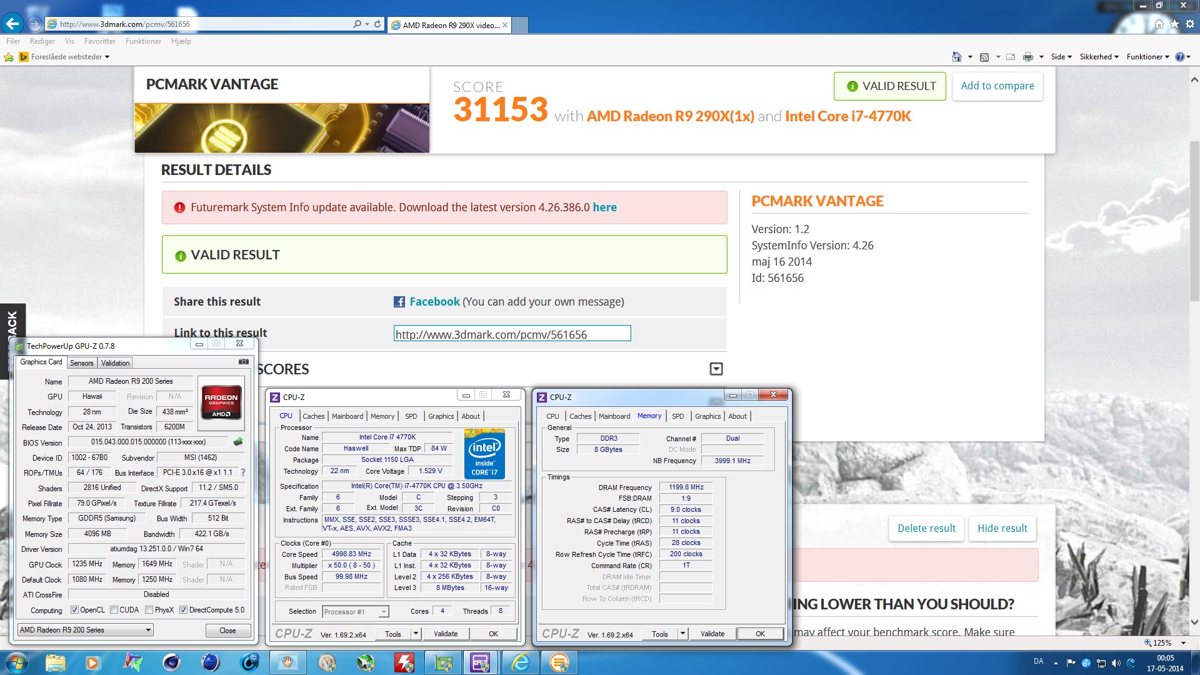The width and height of the screenshot is (1200, 675).
Task: Open the Favoritter menu
Action: pyautogui.click(x=100, y=41)
